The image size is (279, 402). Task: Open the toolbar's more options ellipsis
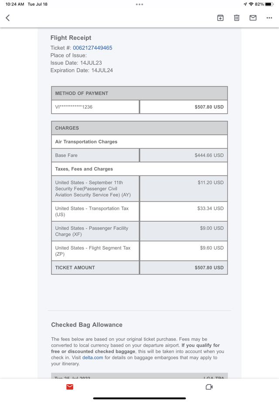coord(269,18)
